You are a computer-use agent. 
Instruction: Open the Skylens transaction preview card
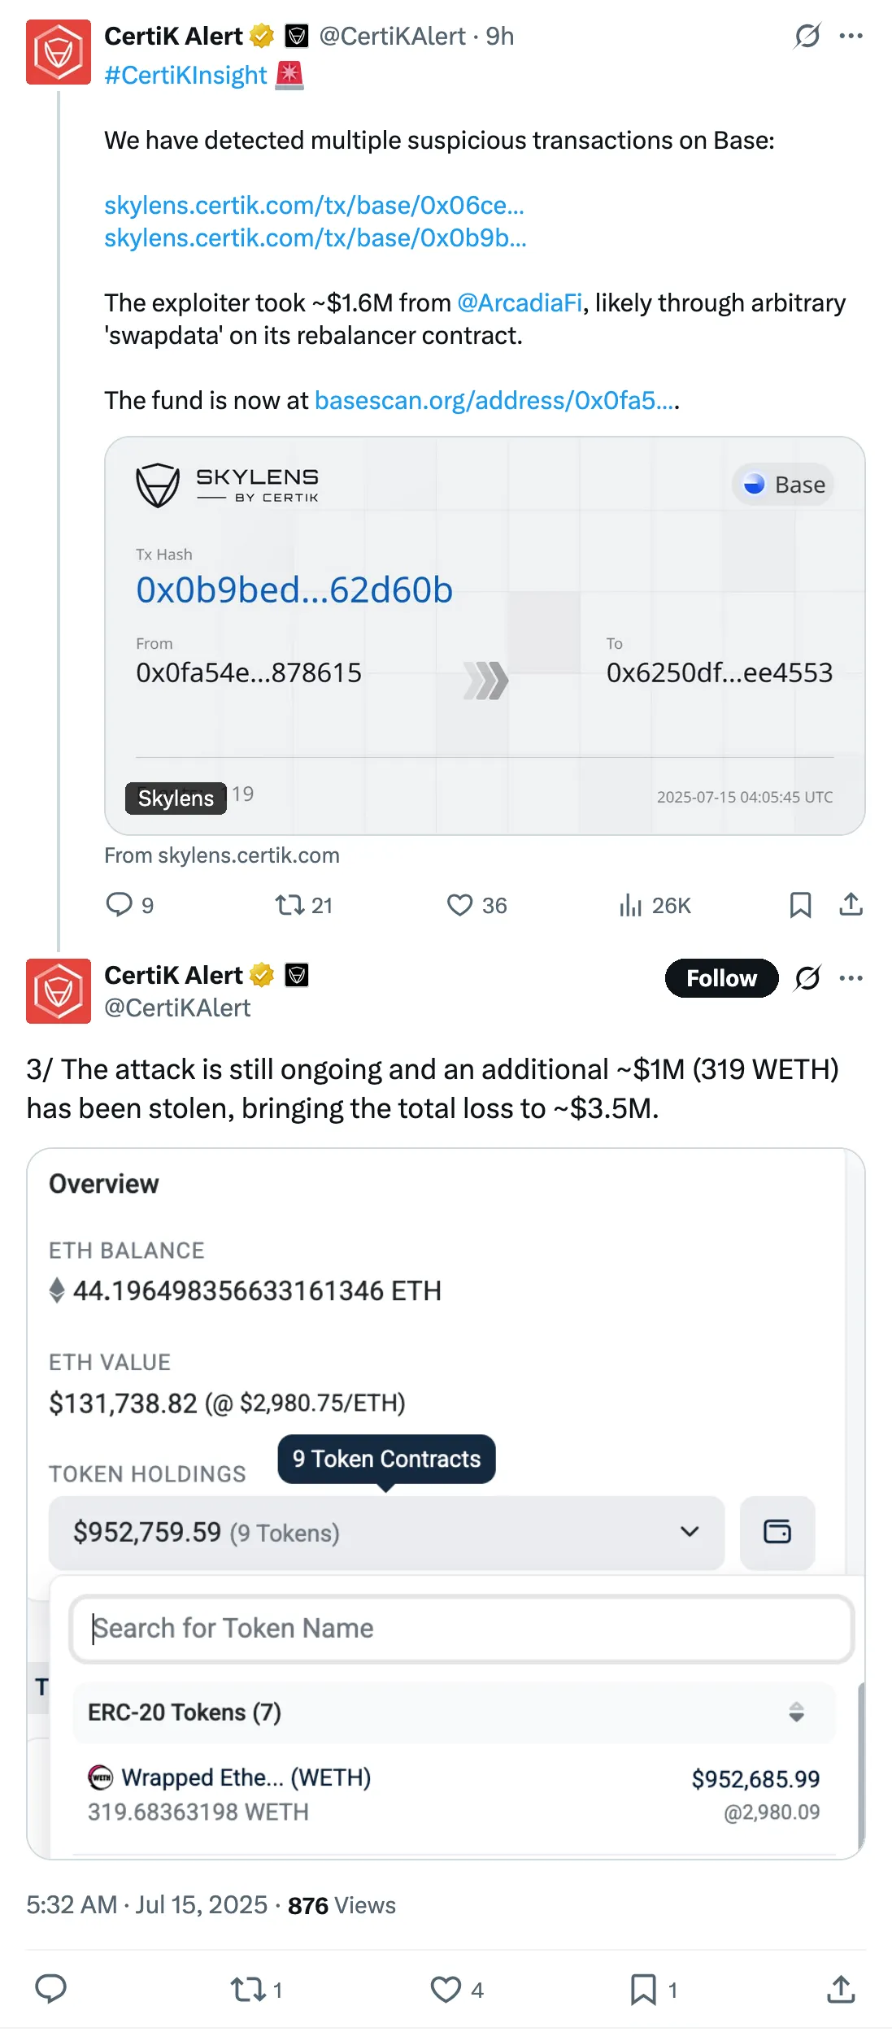click(485, 636)
